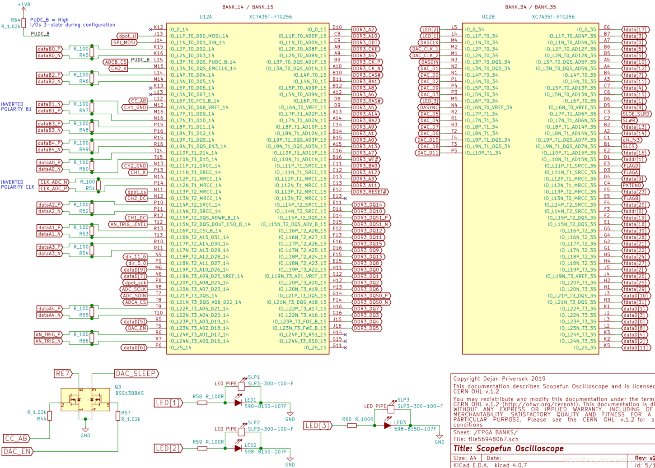
Task: Click the DAC_D11 net label
Action: pos(427,153)
